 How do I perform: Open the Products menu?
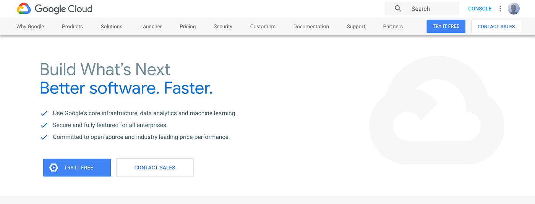click(72, 26)
